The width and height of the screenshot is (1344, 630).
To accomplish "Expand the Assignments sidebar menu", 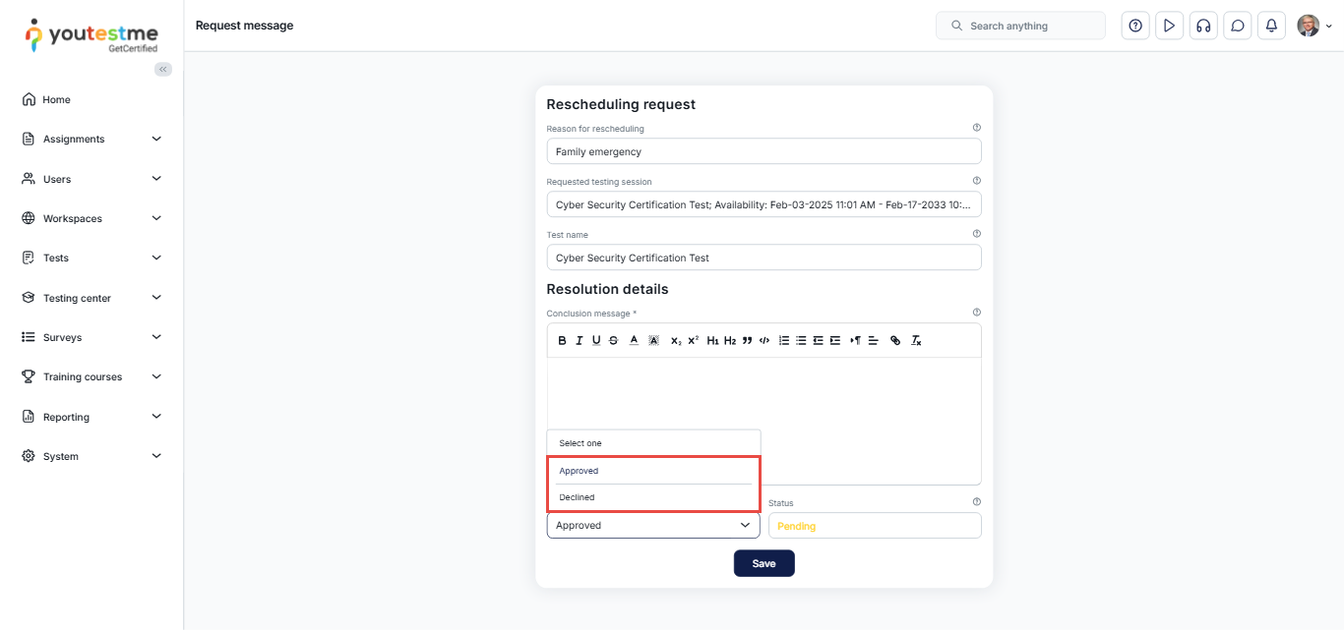I will [x=92, y=140].
